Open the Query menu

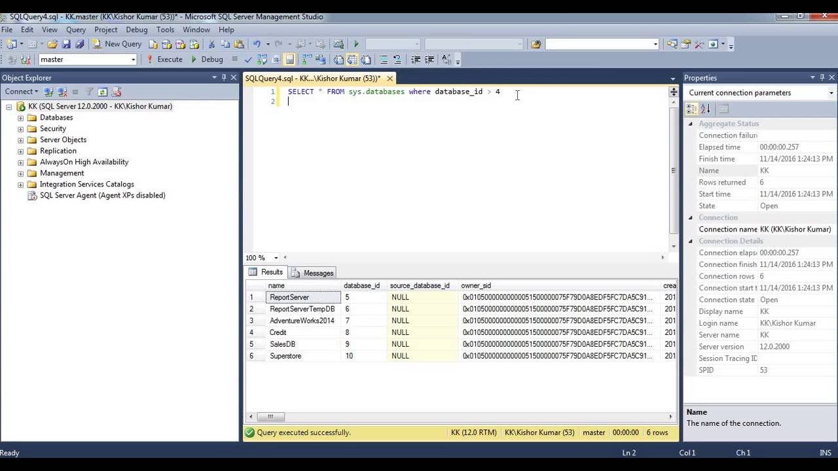(x=76, y=29)
